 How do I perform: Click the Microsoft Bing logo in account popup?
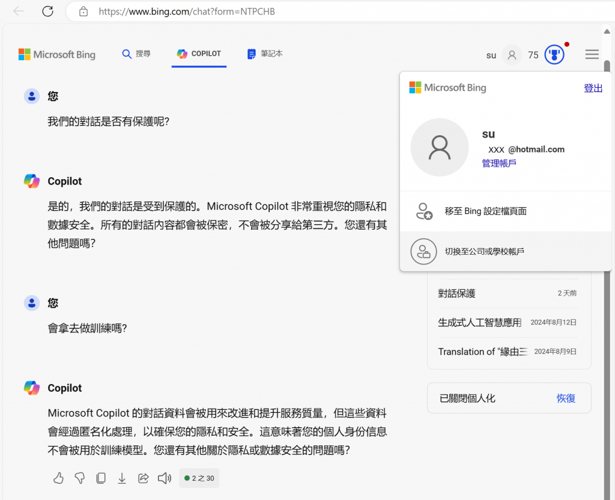tap(447, 88)
